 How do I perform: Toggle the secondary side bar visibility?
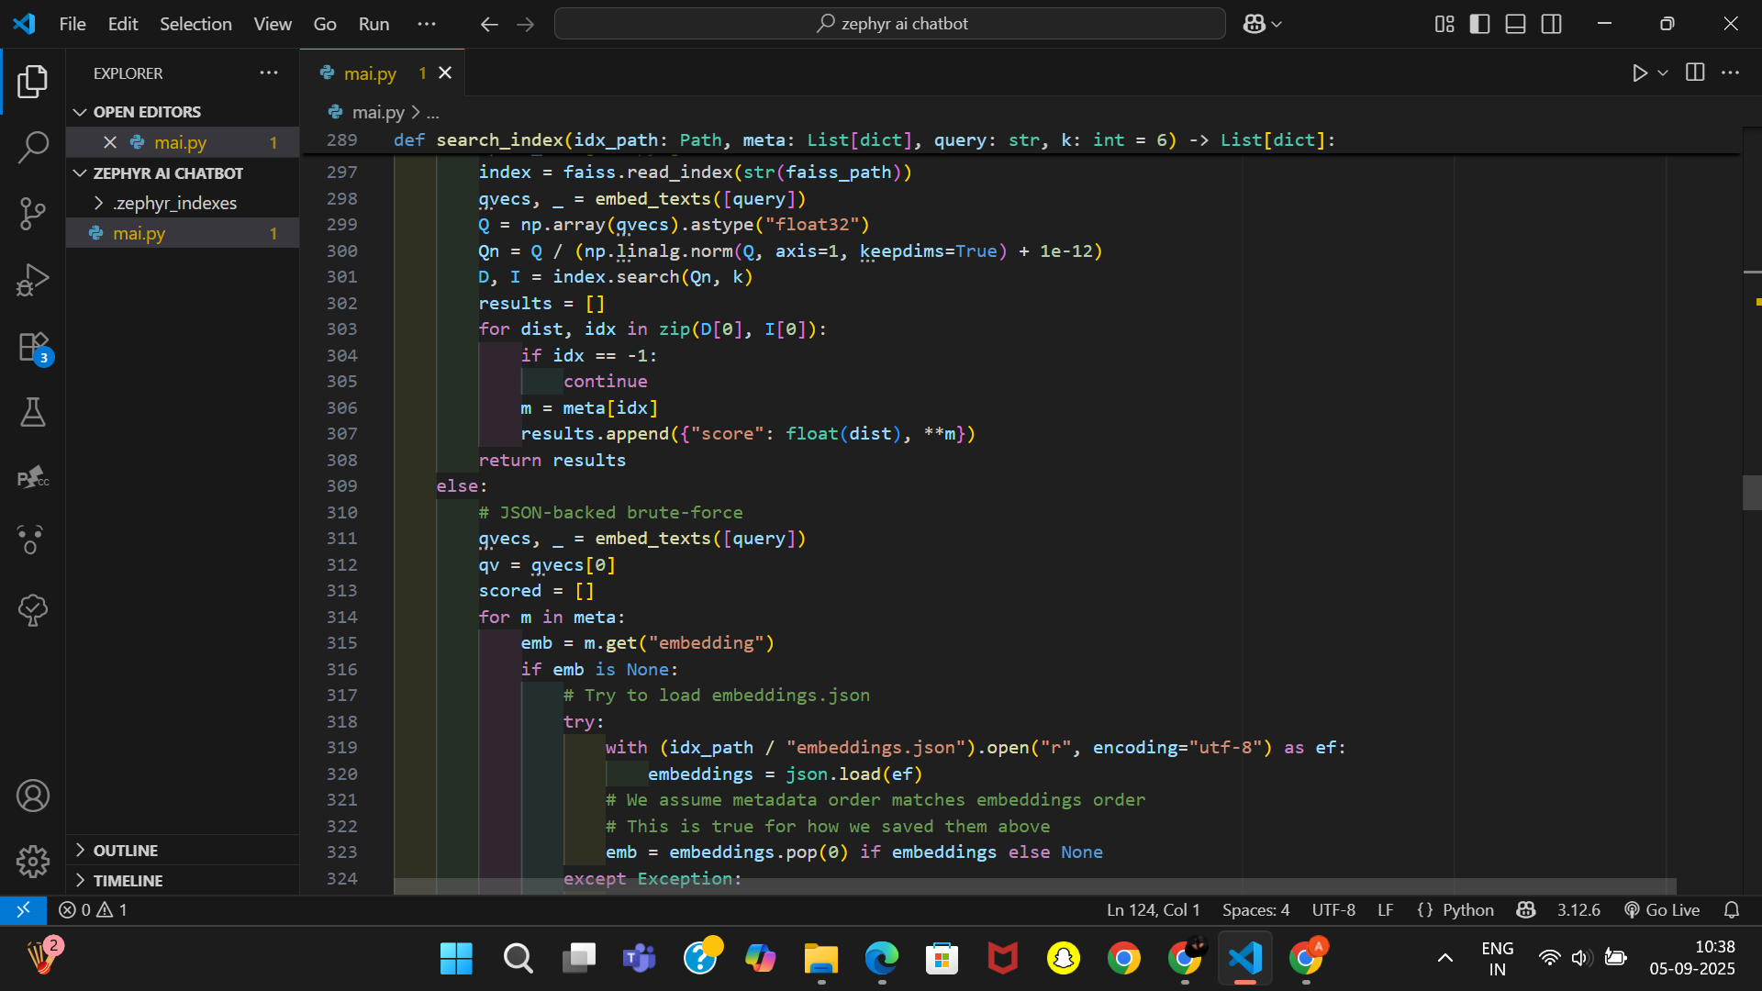click(x=1551, y=25)
